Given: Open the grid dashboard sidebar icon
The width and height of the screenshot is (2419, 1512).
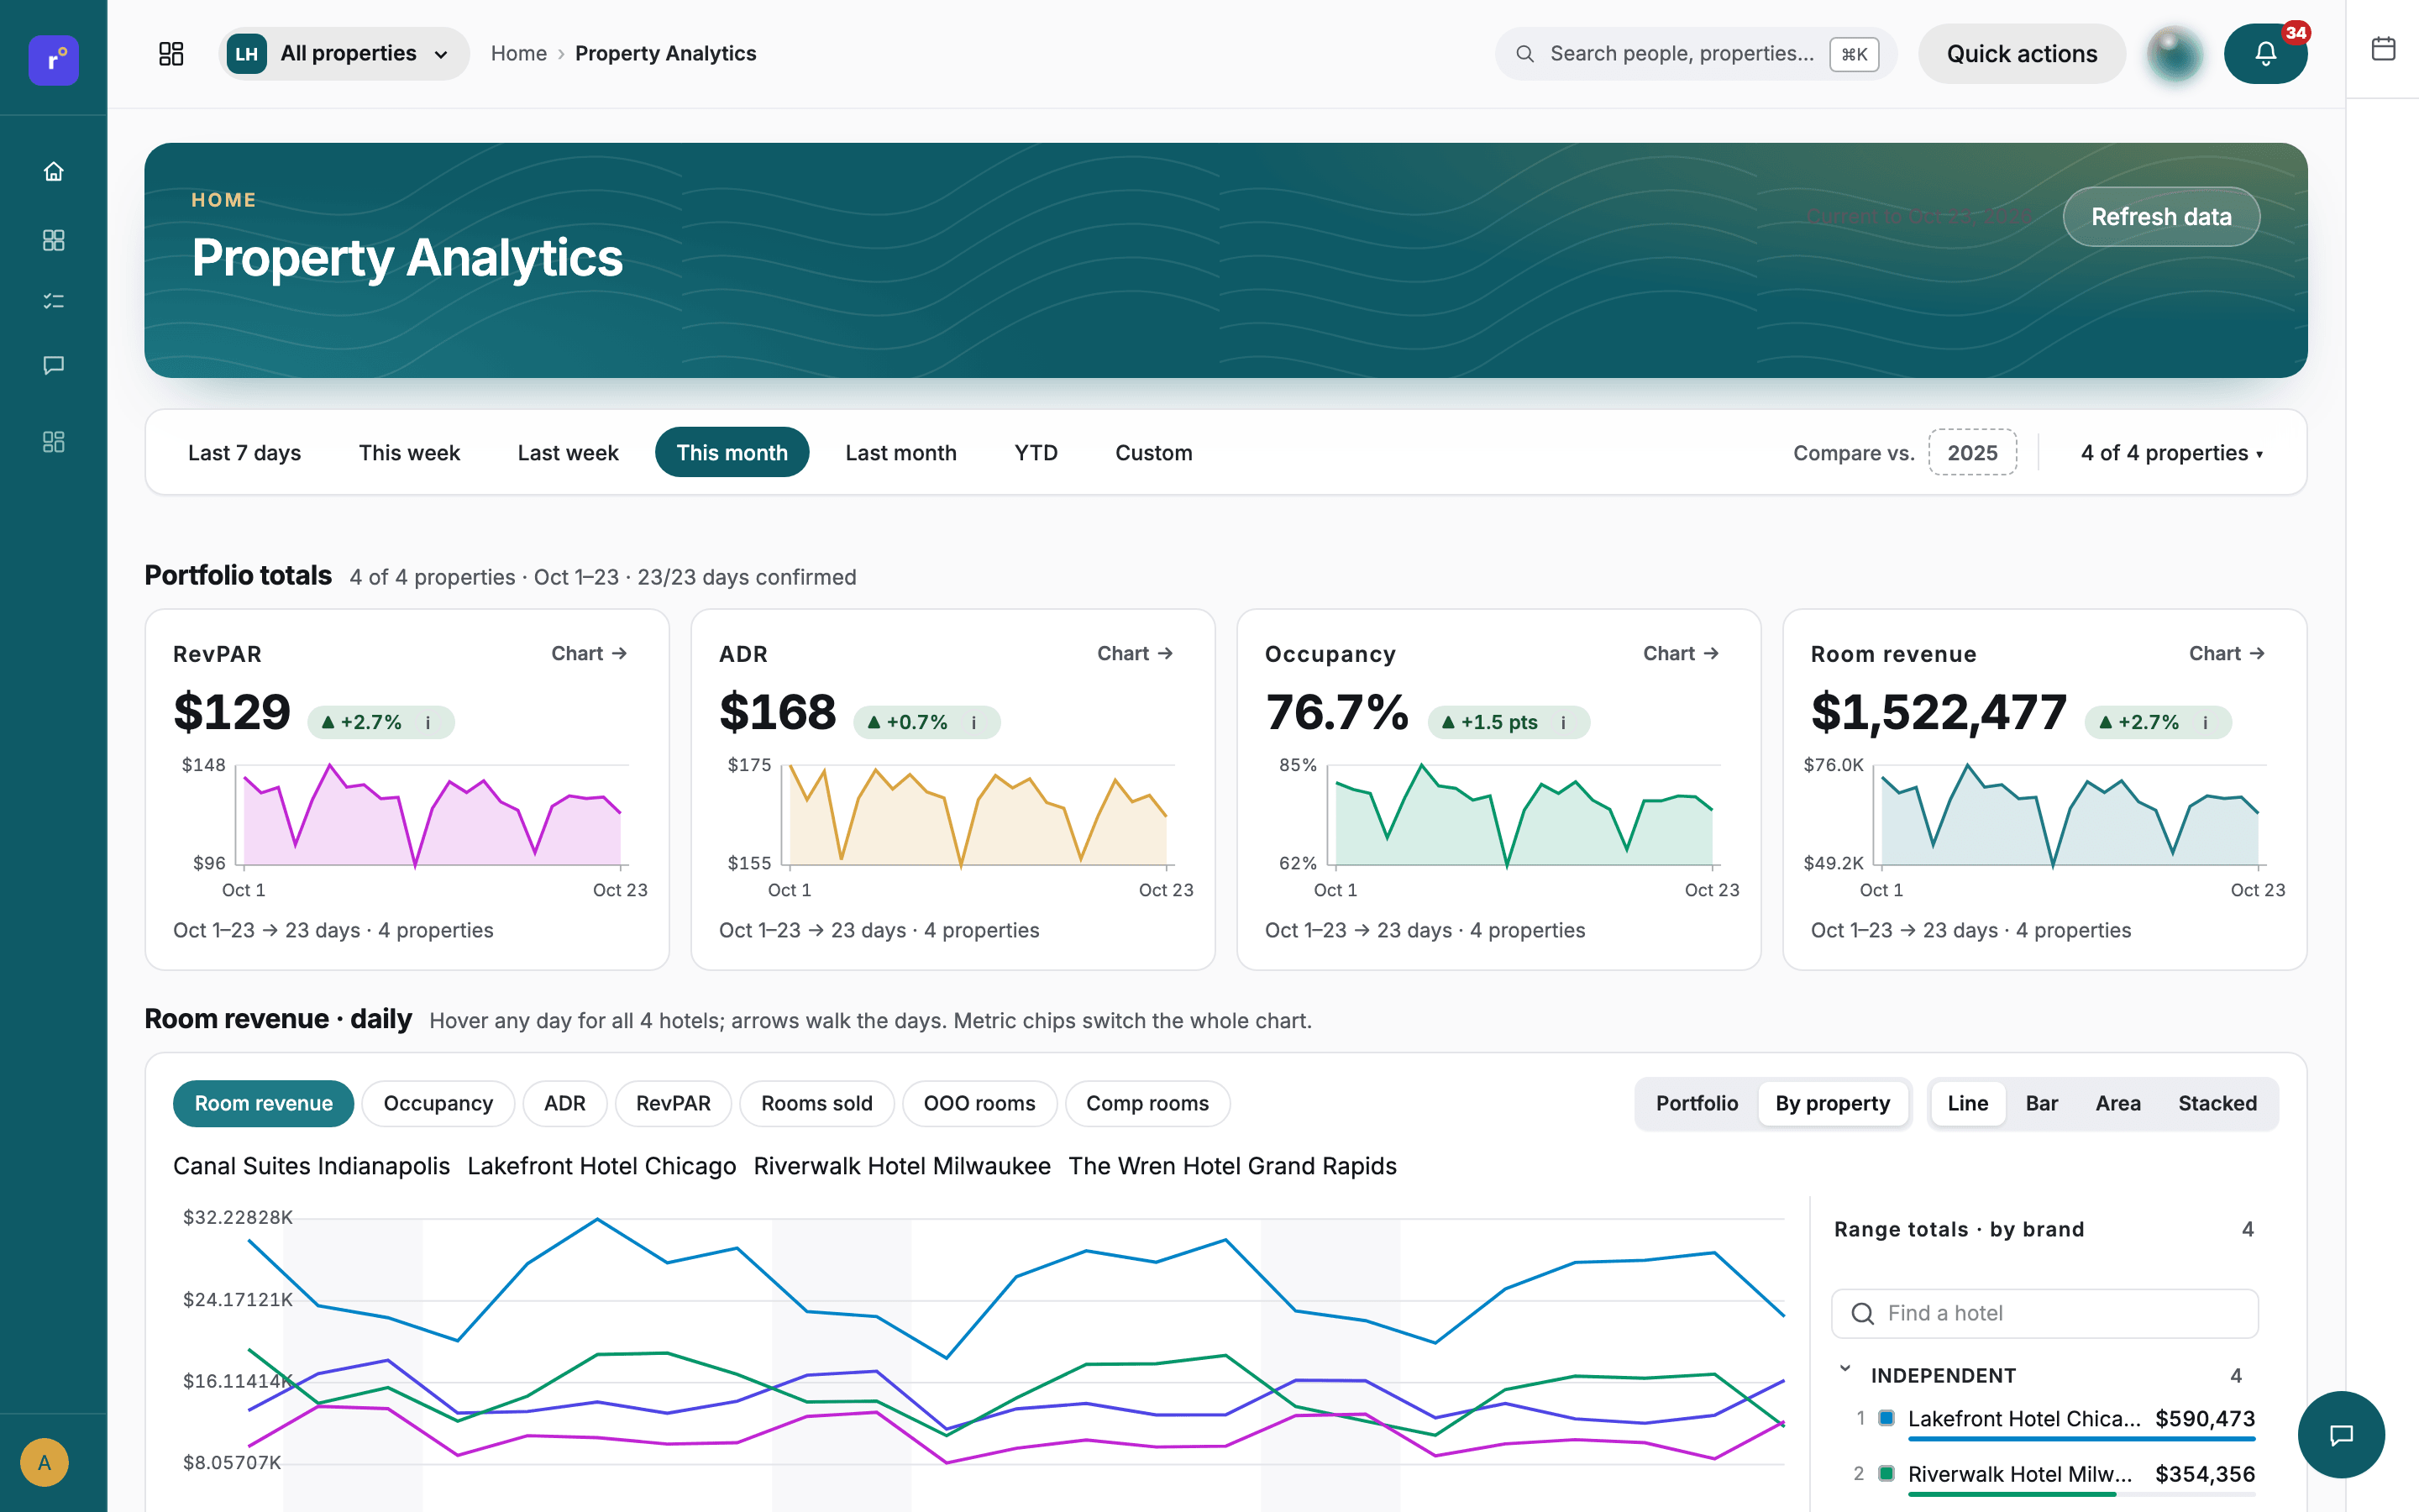Looking at the screenshot, I should tap(54, 240).
